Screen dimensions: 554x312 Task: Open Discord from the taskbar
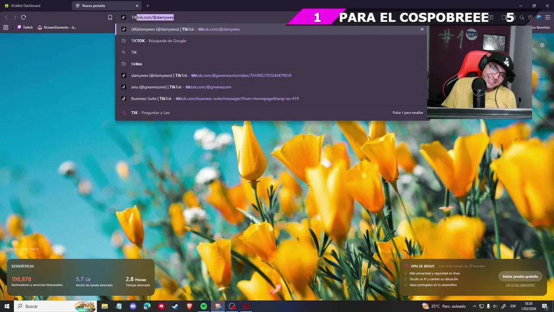tap(133, 306)
